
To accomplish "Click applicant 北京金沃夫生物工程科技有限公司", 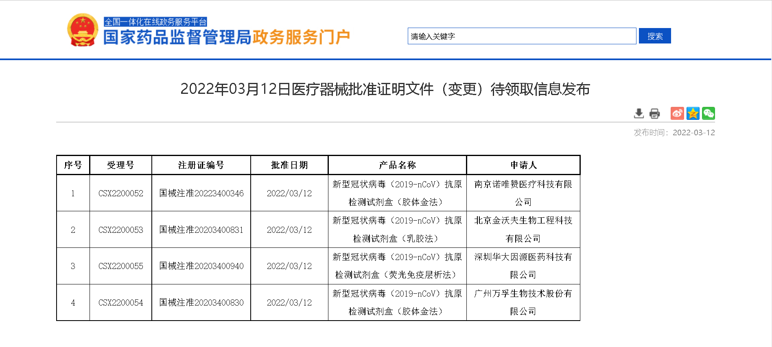I will click(x=523, y=230).
